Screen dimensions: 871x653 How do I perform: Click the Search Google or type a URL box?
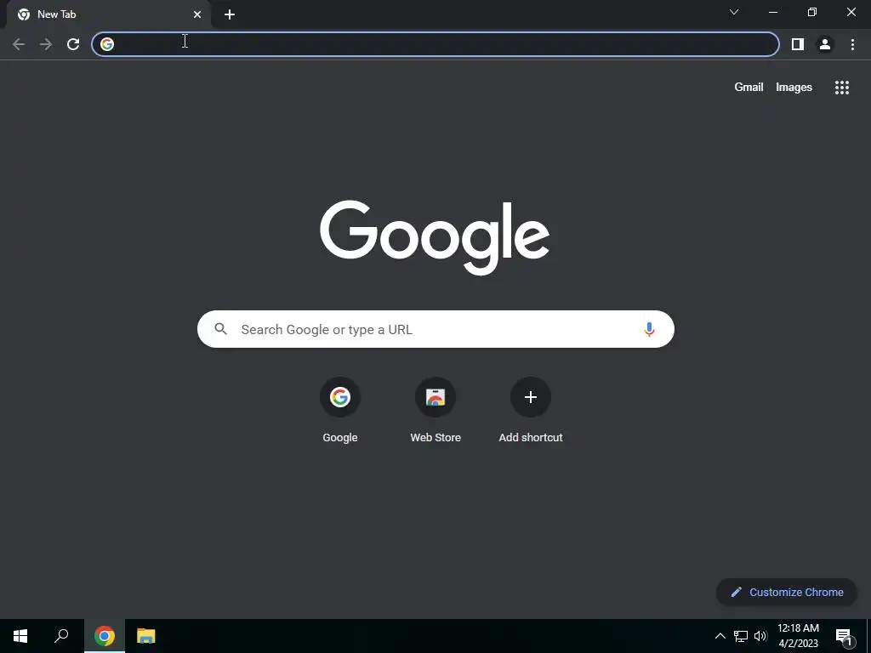(435, 329)
